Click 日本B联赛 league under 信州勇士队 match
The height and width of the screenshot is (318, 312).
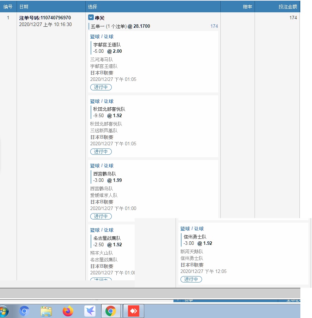(x=192, y=265)
